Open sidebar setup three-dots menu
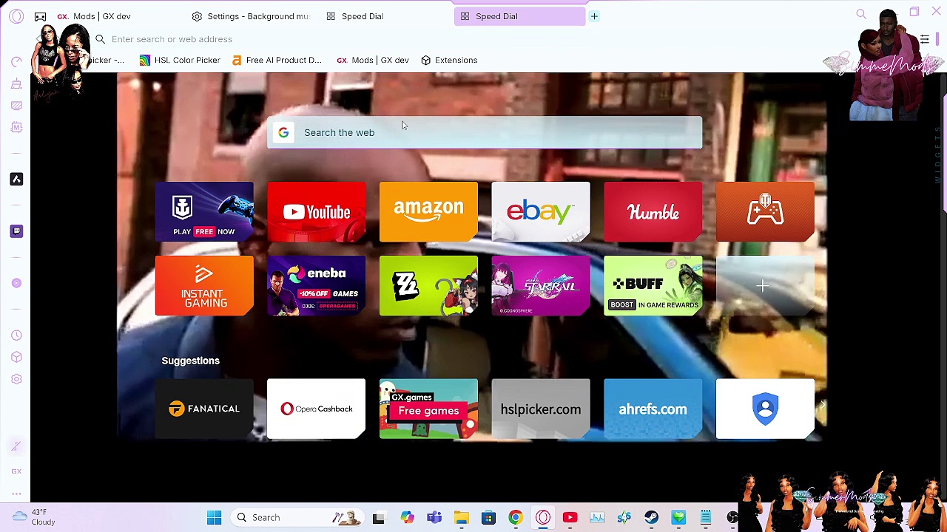The image size is (947, 532). (x=16, y=494)
